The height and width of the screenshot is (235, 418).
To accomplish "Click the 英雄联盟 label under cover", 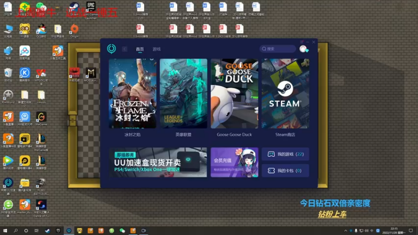I will [183, 135].
